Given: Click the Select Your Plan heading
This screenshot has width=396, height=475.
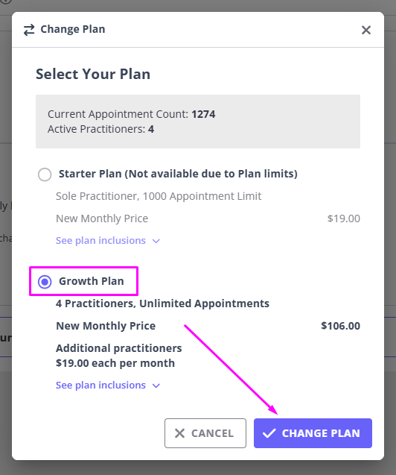Looking at the screenshot, I should (x=93, y=75).
